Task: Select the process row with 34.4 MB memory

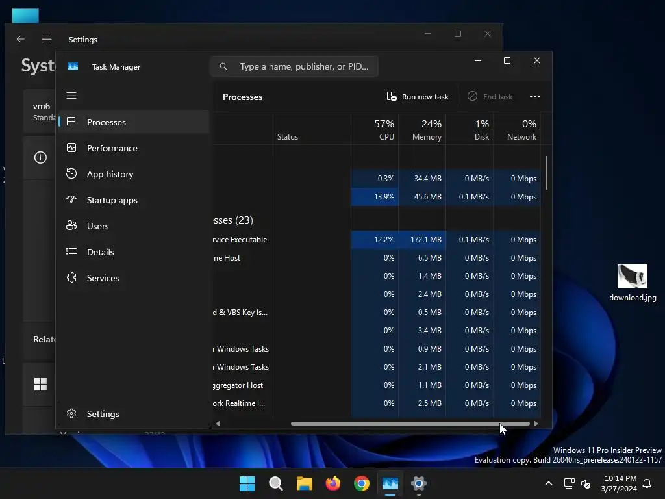Action: (x=377, y=179)
